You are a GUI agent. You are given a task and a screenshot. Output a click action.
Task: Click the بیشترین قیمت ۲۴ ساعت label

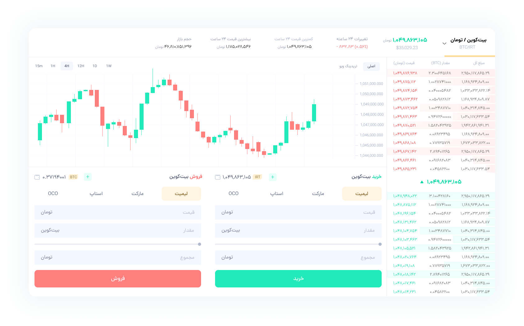pyautogui.click(x=231, y=39)
